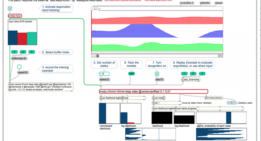The width and height of the screenshot is (261, 141).
Task: Replay example 1 above p play_Examples
Action: (x=184, y=74)
